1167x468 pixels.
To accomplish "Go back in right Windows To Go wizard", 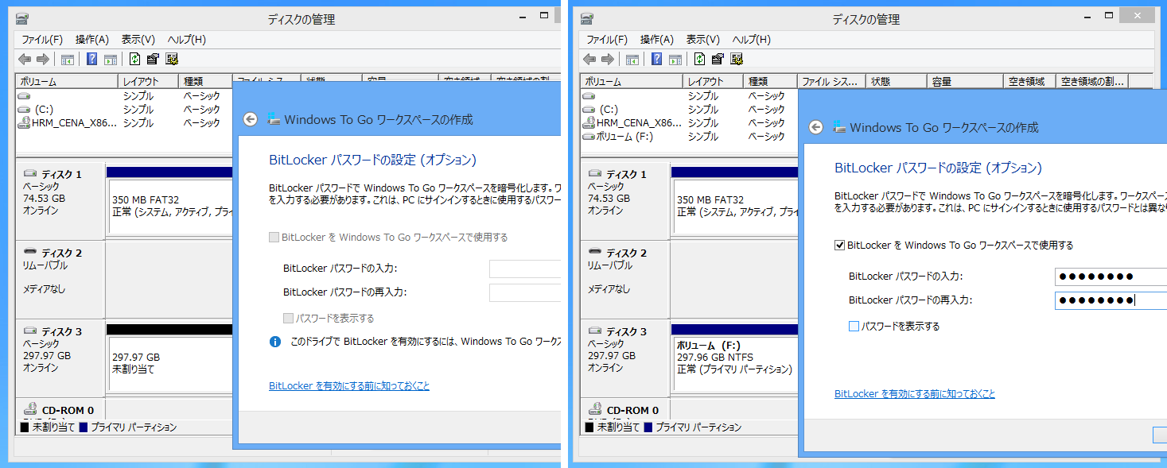I will point(815,127).
